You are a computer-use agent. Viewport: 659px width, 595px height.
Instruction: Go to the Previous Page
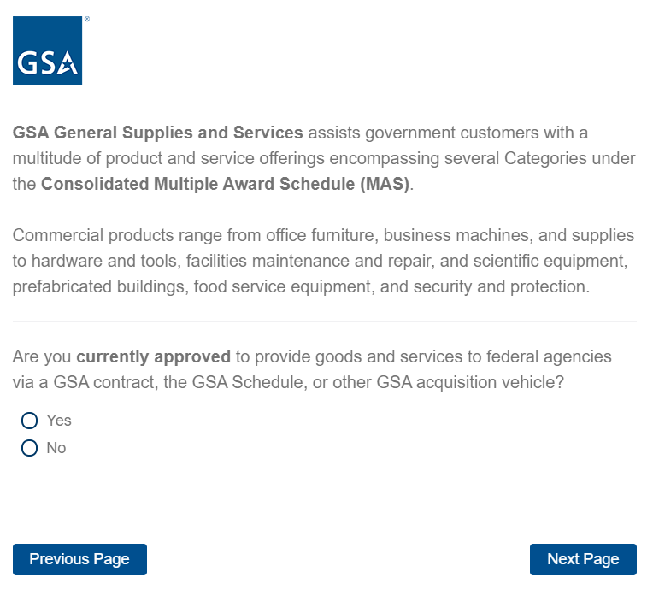(79, 559)
